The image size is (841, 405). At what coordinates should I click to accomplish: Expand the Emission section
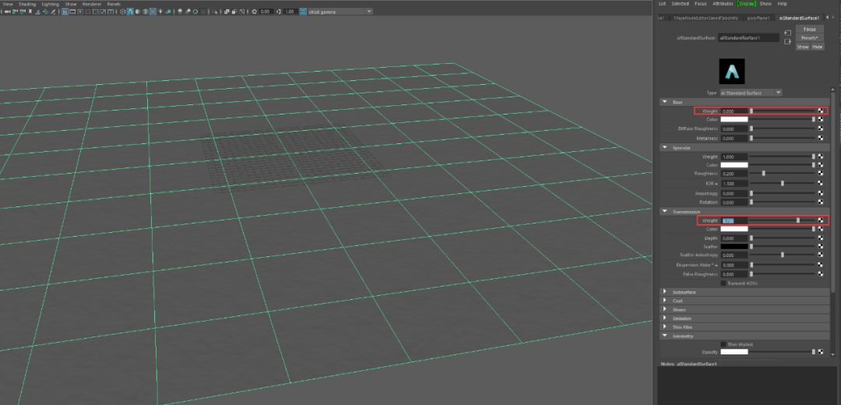665,318
